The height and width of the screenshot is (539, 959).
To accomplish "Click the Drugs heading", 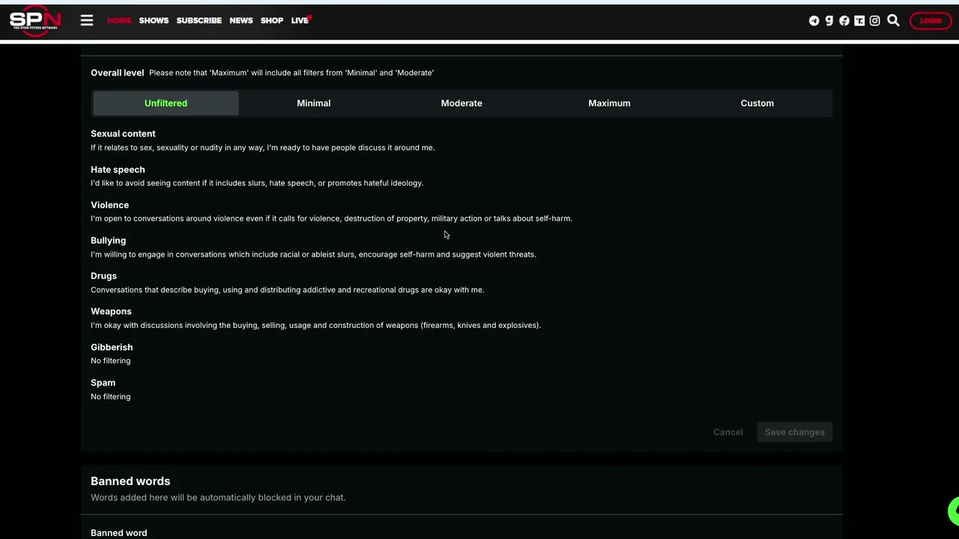I will [x=103, y=275].
